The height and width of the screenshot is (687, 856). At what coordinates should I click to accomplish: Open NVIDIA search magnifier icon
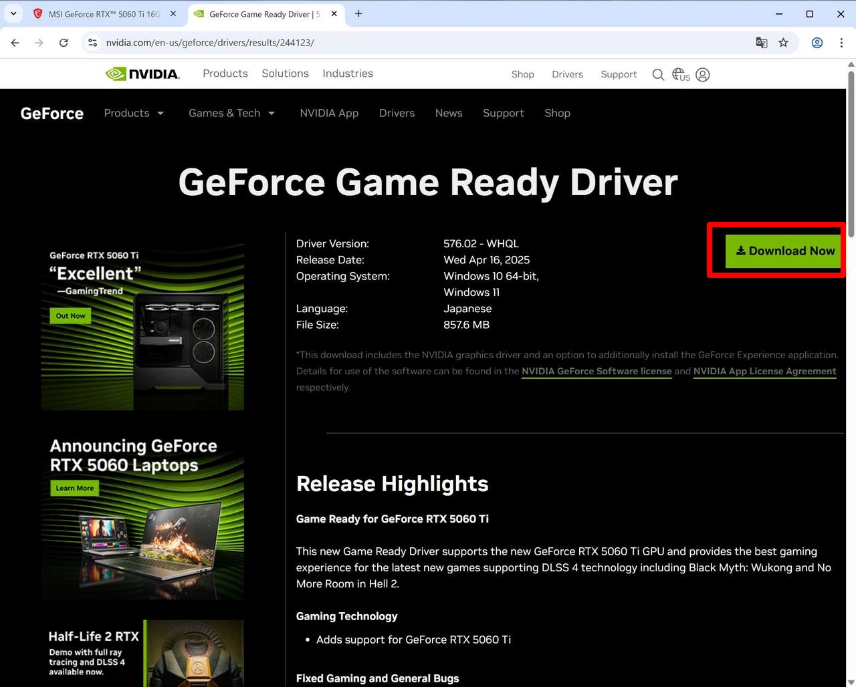(x=658, y=75)
